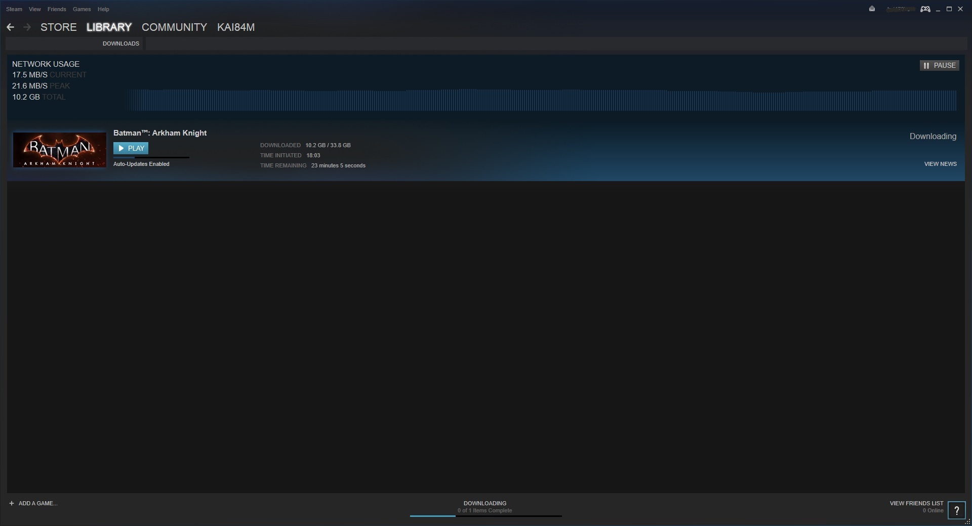Screen dimensions: 972x526
Task: Click ADD A GAME link
Action: 38,503
